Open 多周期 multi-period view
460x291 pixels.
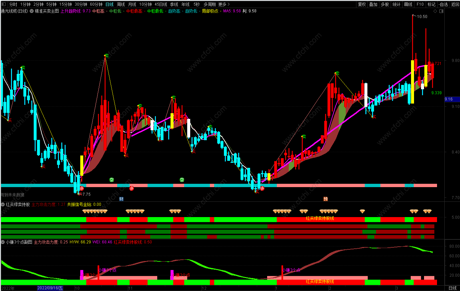210,4
